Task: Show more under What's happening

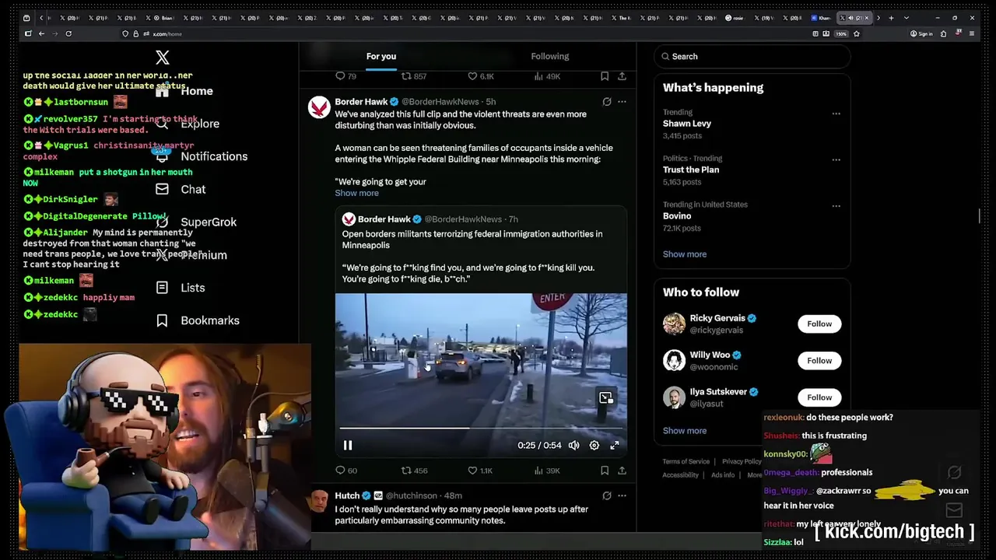Action: (x=685, y=254)
